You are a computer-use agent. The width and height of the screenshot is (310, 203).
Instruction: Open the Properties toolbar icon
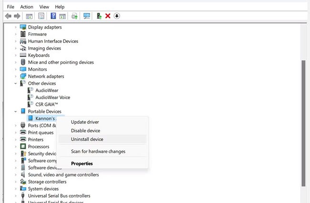pos(41,16)
